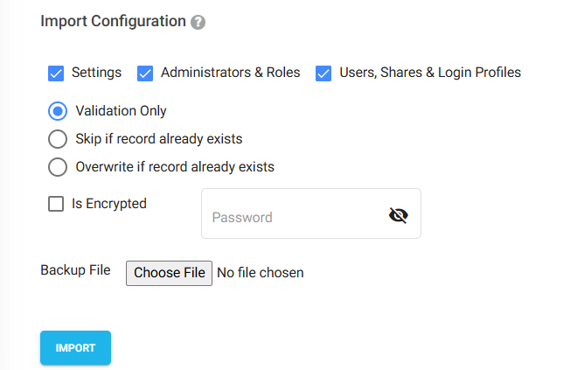This screenshot has width=577, height=370.
Task: Open the Import Configuration help icon
Action: click(198, 23)
